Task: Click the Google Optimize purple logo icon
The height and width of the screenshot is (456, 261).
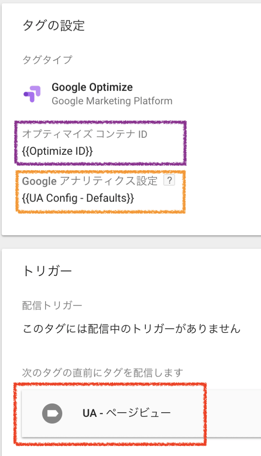Action: 32,94
